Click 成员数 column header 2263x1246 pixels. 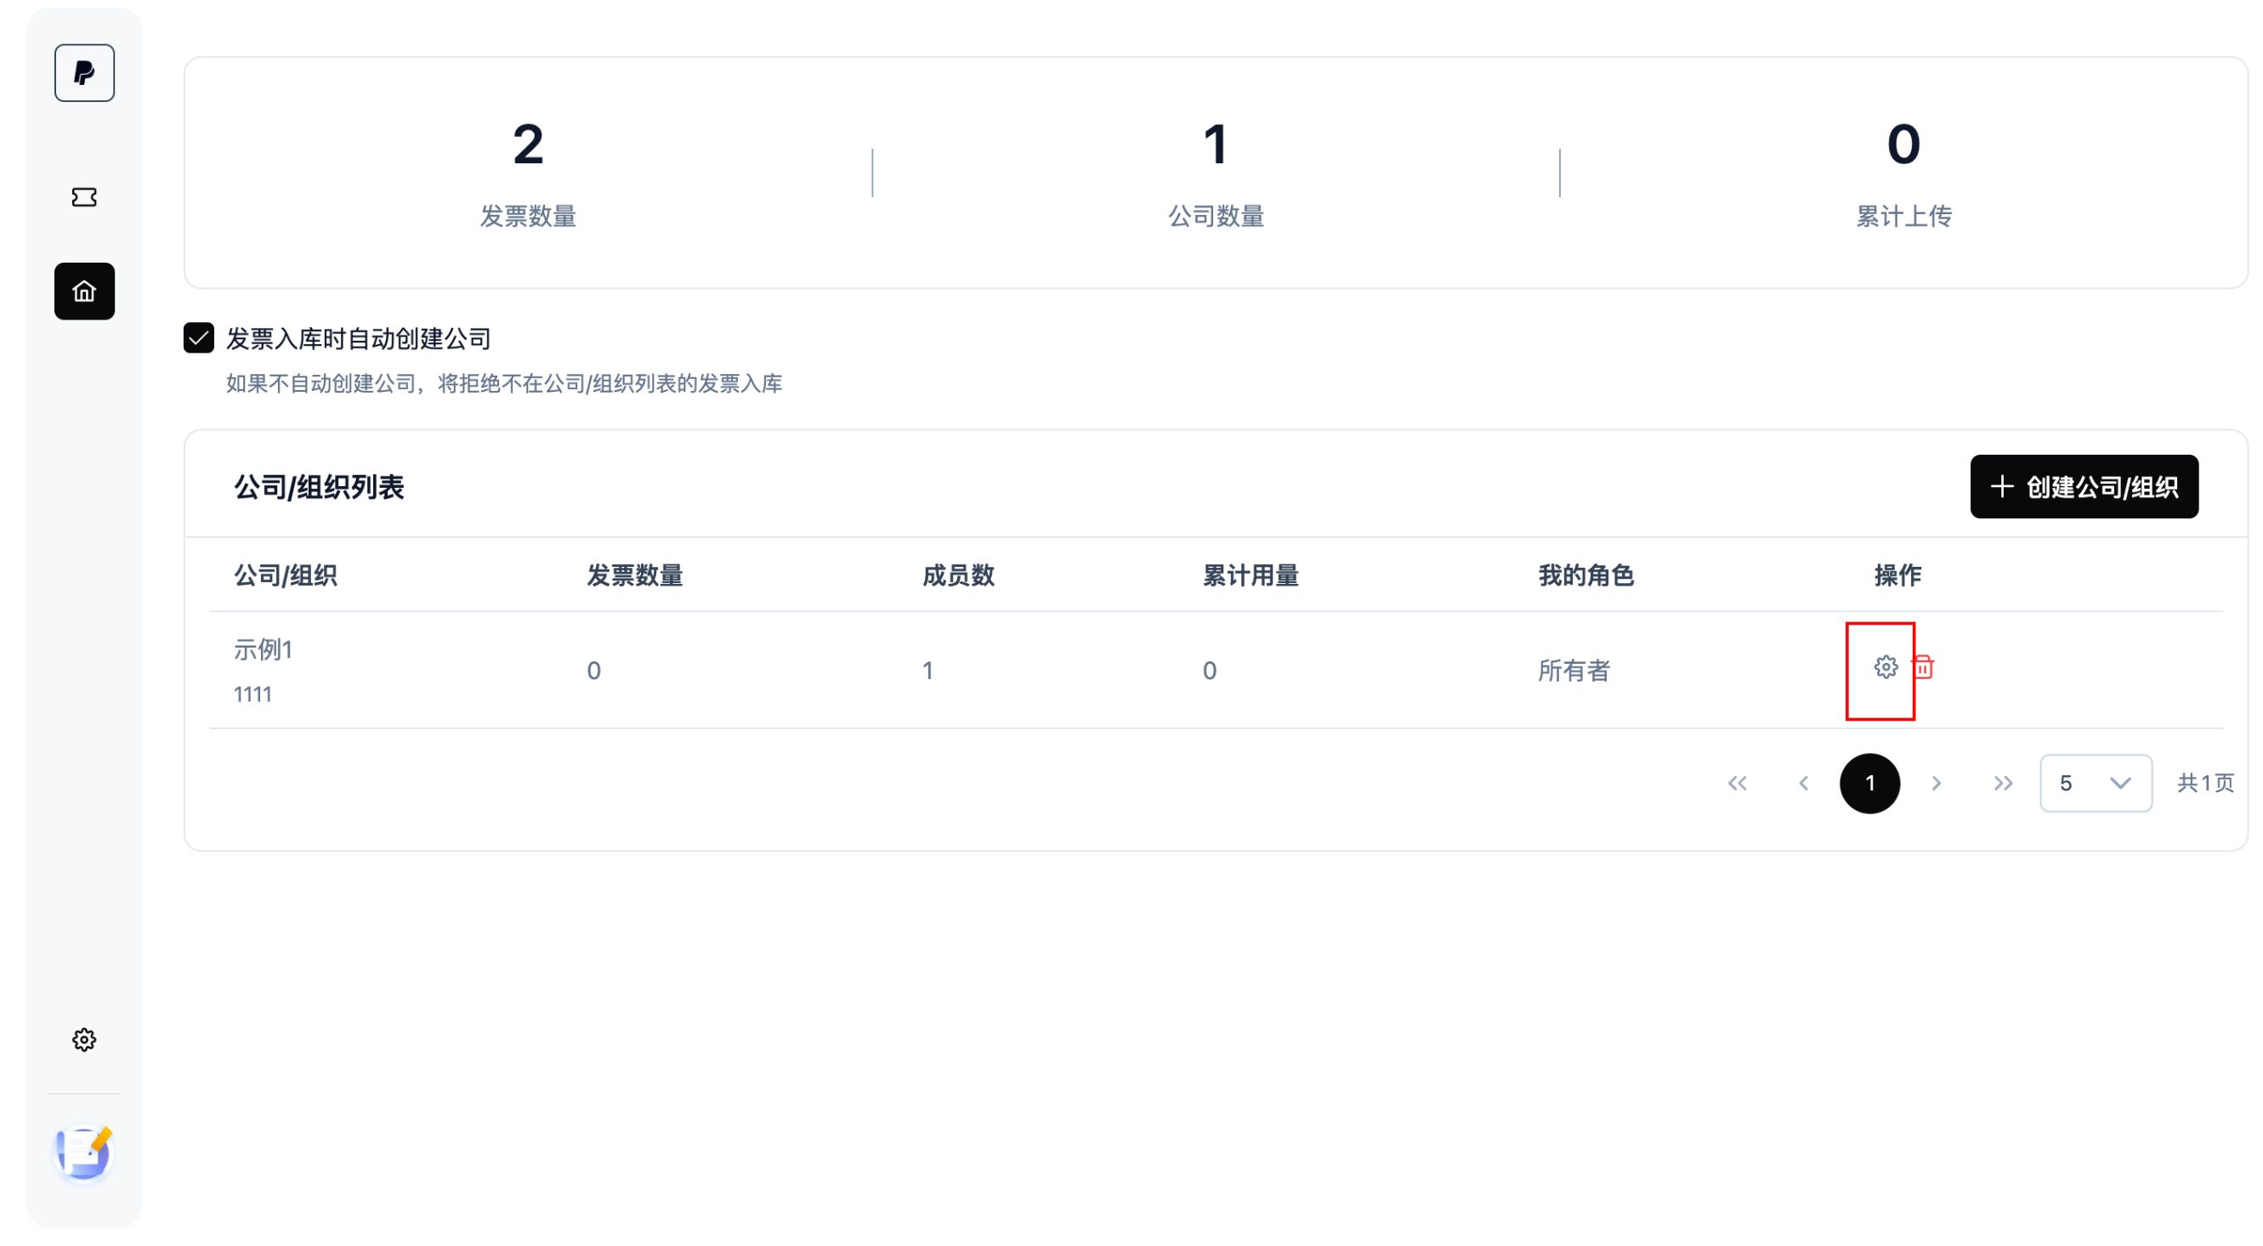(957, 575)
